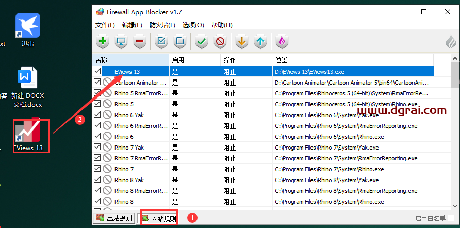Viewport: 460px width, 228px height.
Task: Click the block icon beside Rhino 8 row
Action: pyautogui.click(x=107, y=202)
